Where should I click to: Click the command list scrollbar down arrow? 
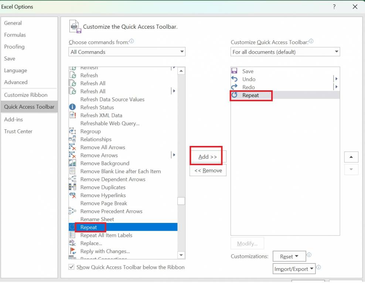coord(181,255)
